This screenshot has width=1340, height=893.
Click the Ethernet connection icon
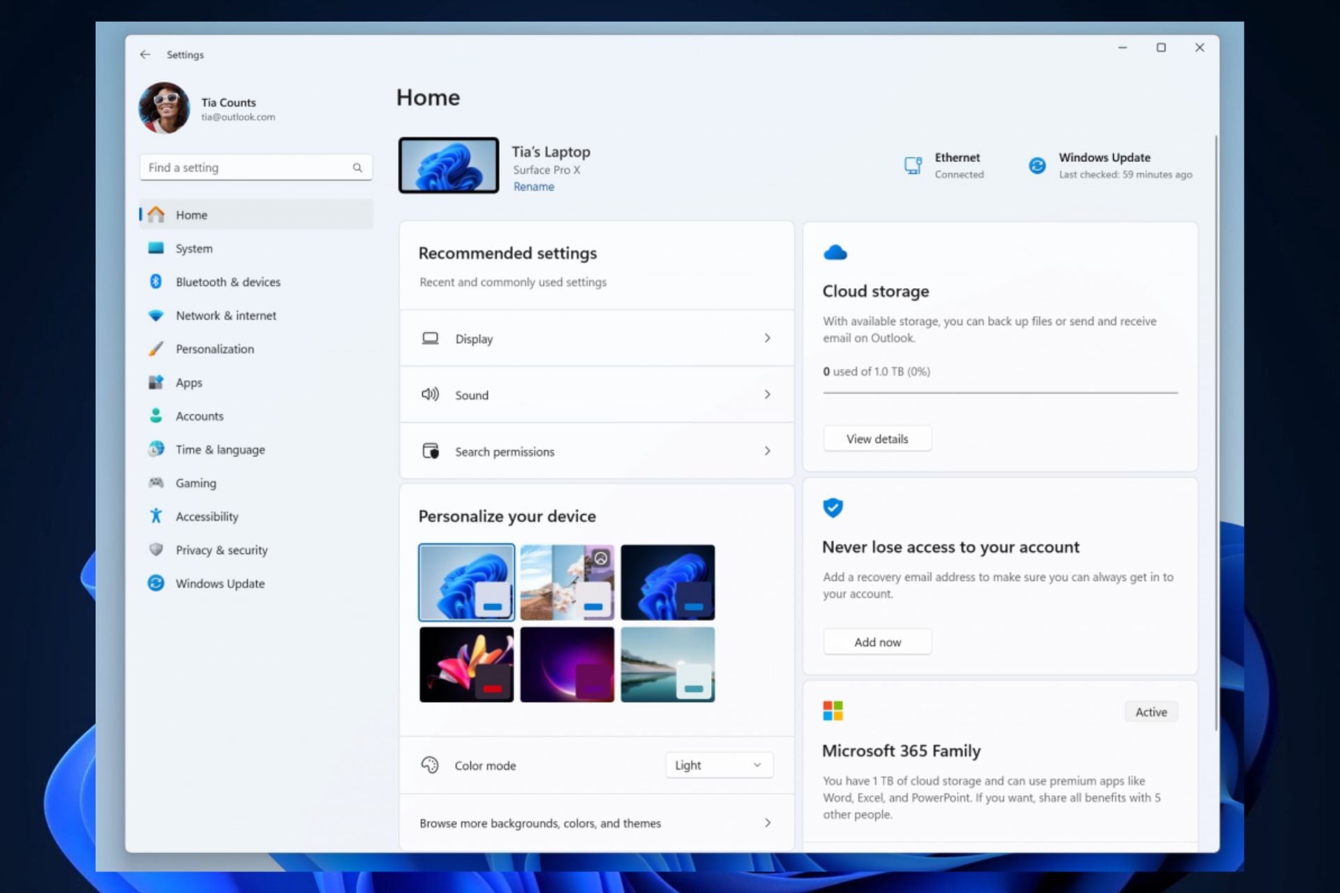(913, 165)
